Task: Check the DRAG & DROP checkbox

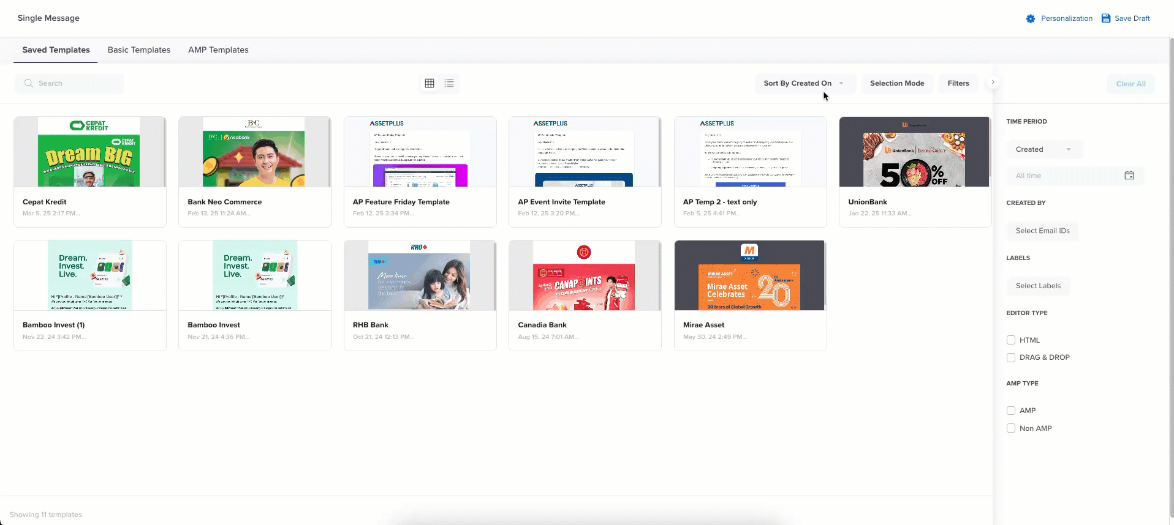Action: coord(1011,357)
